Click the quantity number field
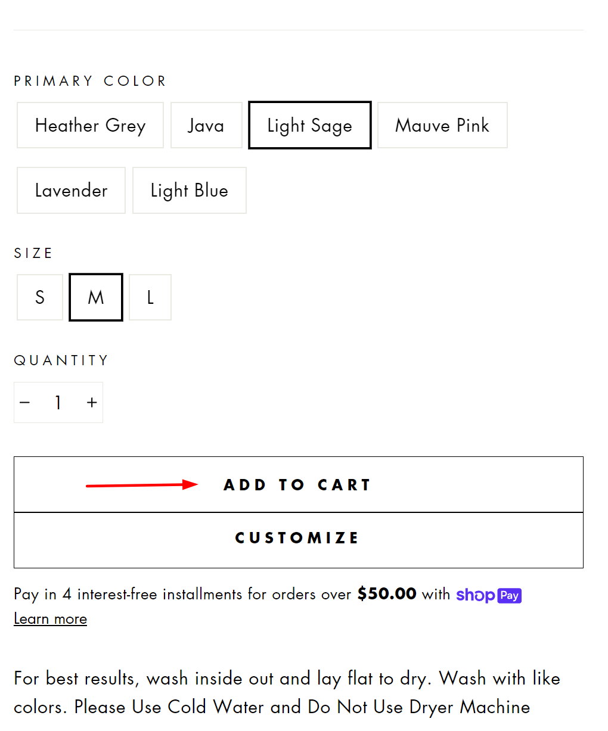Image resolution: width=608 pixels, height=731 pixels. [x=58, y=403]
